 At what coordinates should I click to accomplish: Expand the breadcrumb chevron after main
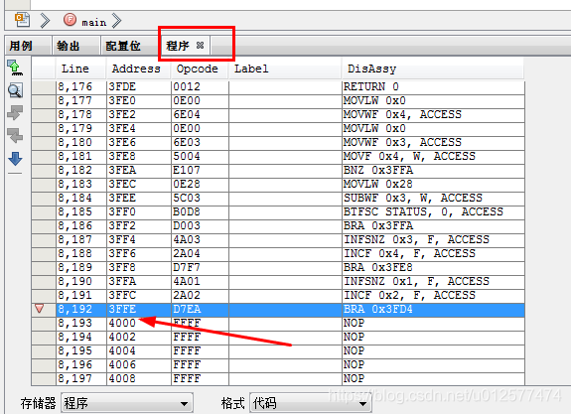pos(116,21)
